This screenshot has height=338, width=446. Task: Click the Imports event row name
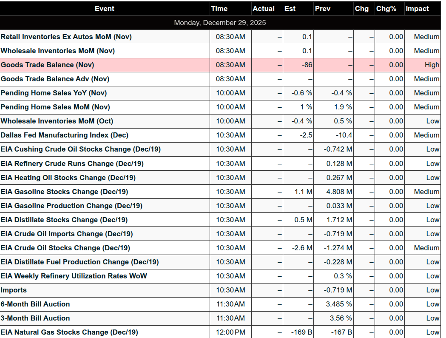pos(14,290)
